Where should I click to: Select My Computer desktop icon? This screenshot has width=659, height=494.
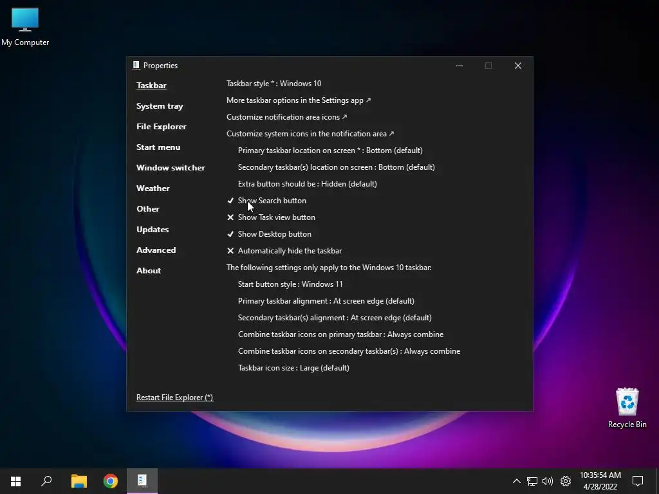click(x=25, y=27)
